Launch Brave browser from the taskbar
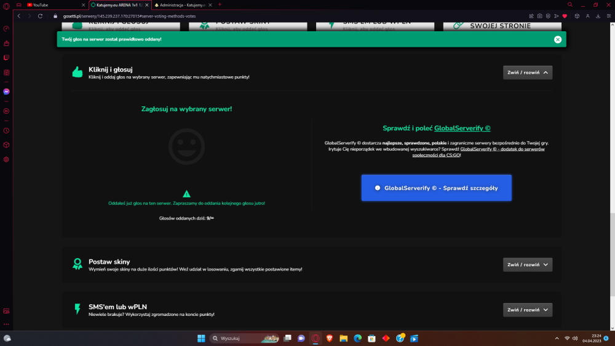The image size is (615, 346). 330,338
